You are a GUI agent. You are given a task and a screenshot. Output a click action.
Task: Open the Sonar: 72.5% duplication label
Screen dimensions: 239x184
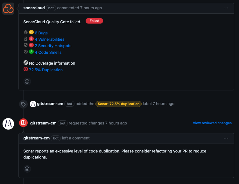tap(118, 104)
